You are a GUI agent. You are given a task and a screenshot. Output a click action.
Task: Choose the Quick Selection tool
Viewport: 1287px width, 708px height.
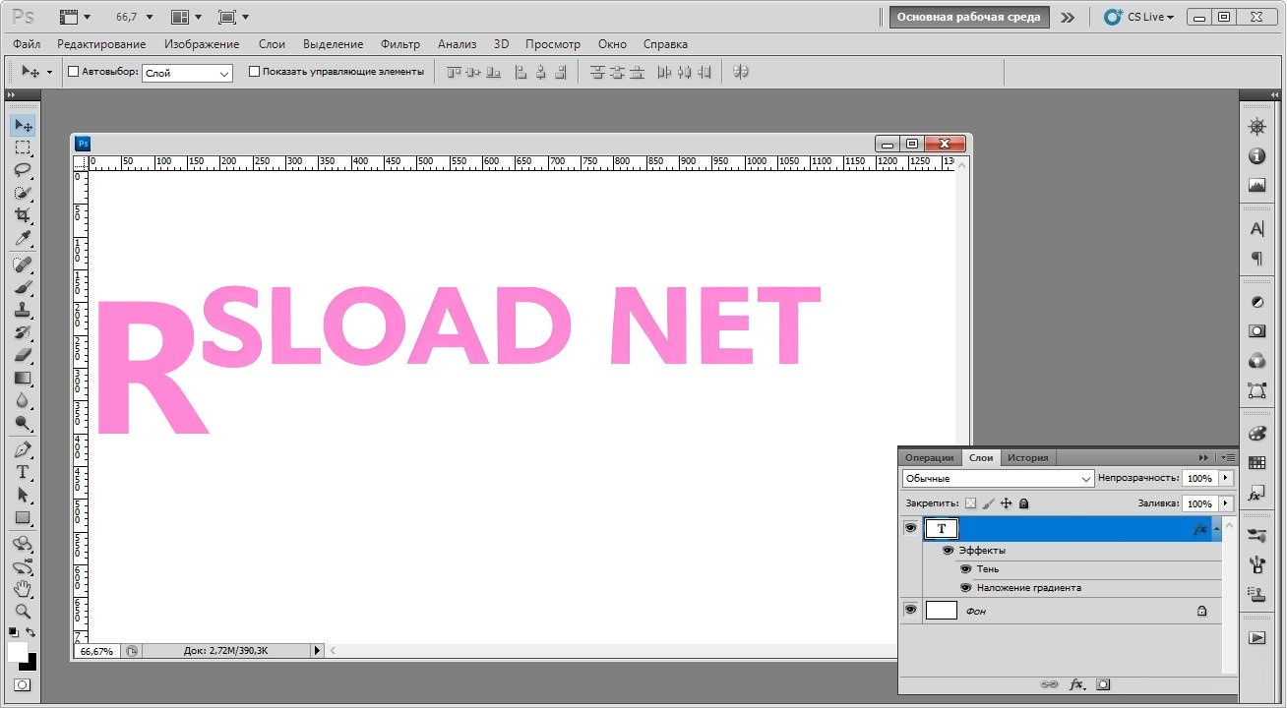(x=23, y=194)
